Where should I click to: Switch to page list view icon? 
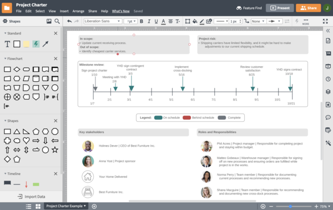(28, 206)
